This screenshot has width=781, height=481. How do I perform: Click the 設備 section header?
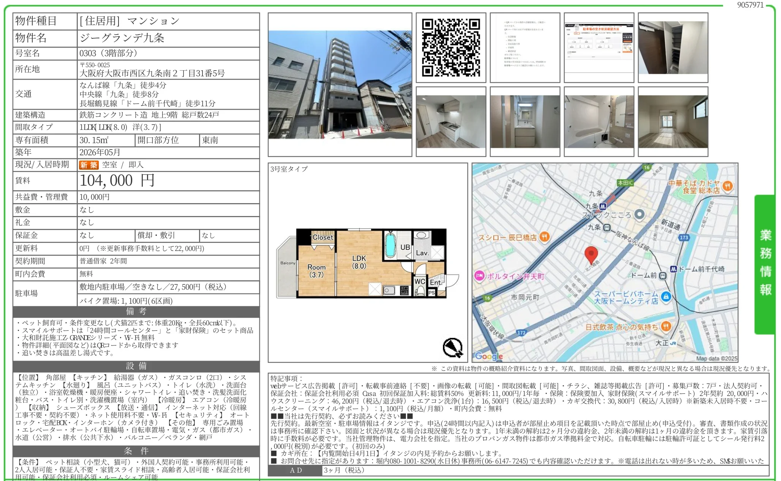tap(136, 366)
